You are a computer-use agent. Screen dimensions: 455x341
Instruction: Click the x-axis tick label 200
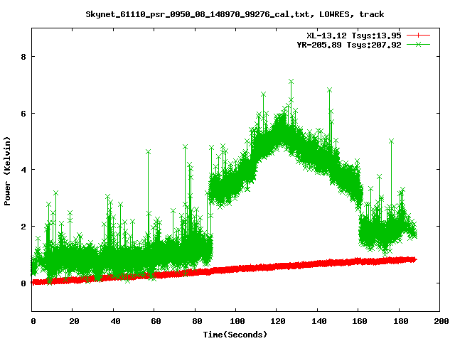pyautogui.click(x=440, y=322)
